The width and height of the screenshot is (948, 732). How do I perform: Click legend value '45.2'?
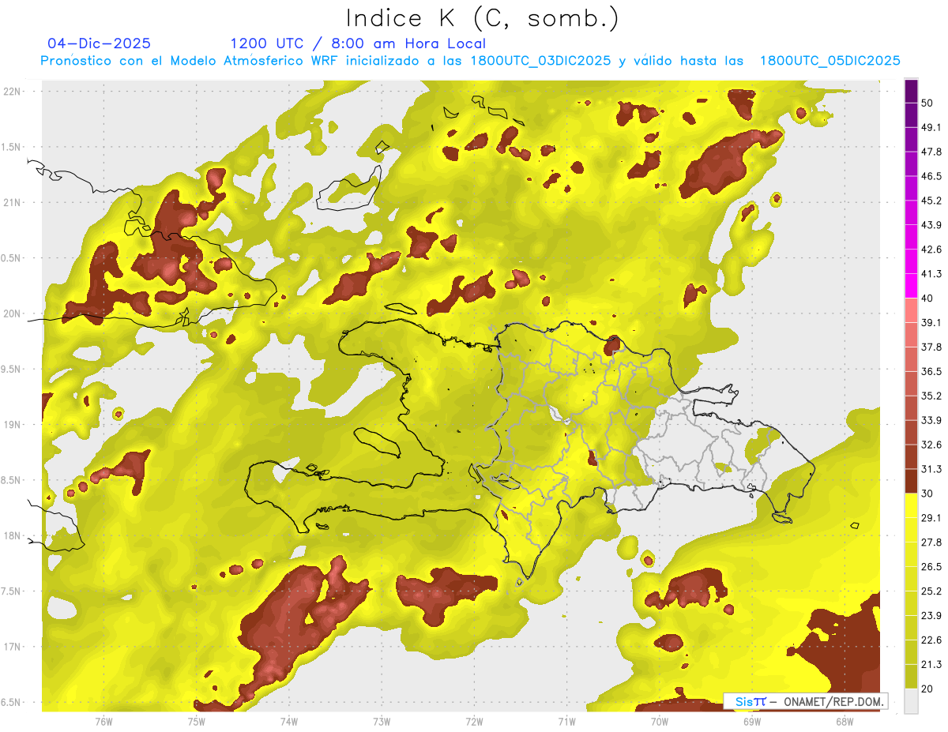931,201
